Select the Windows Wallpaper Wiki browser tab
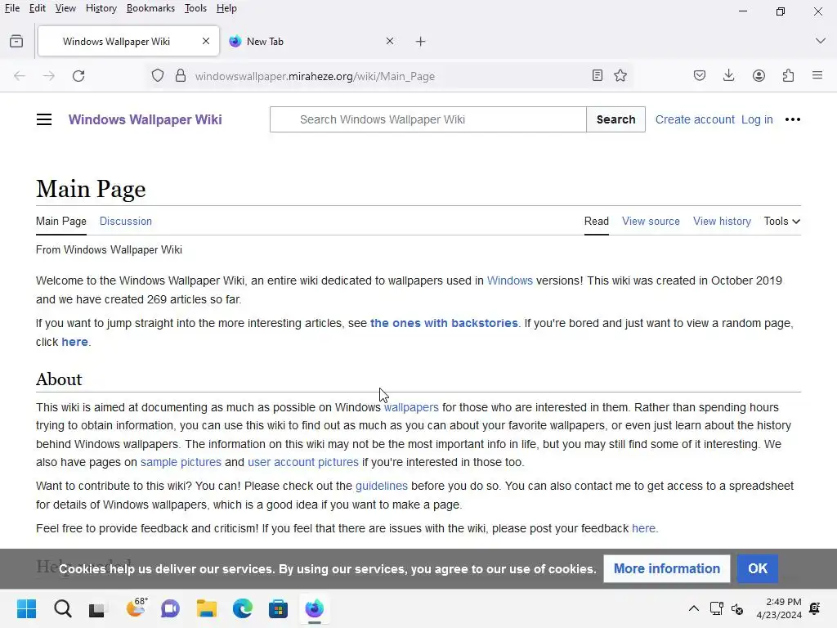Image resolution: width=837 pixels, height=628 pixels. [128, 41]
